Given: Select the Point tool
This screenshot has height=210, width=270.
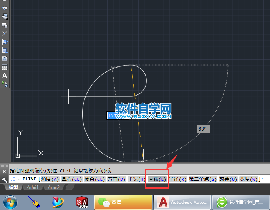Looking at the screenshot, I should (5, 33).
